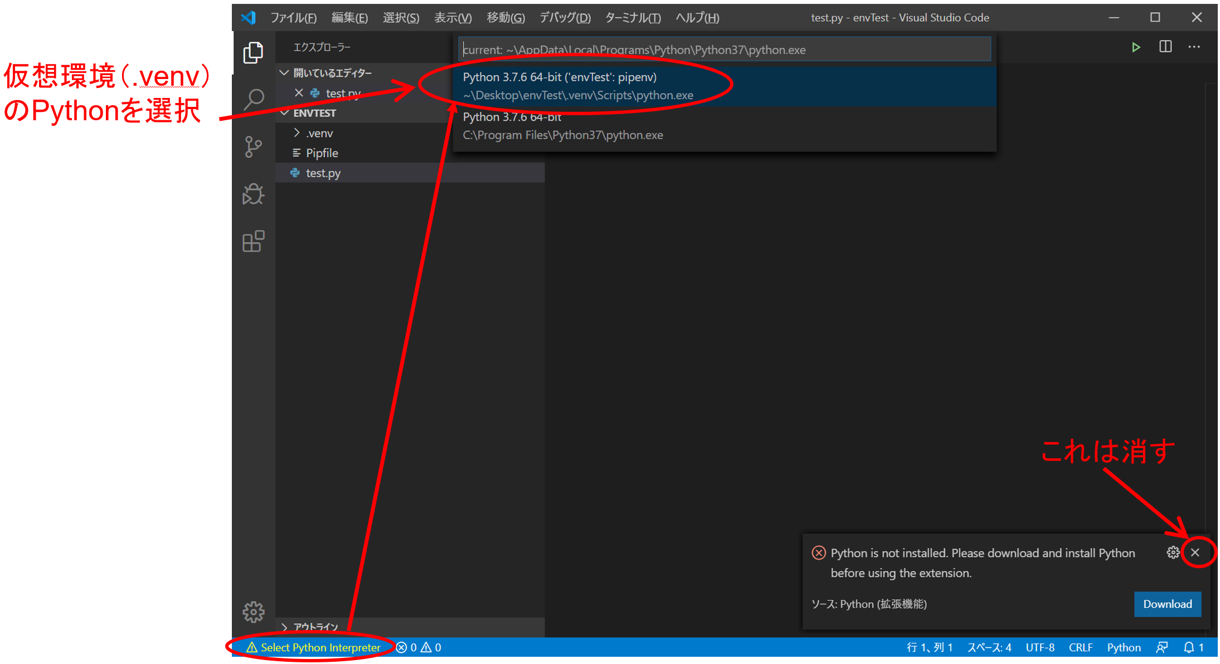Click the notification settings gear icon
The width and height of the screenshot is (1220, 664).
tap(1173, 552)
